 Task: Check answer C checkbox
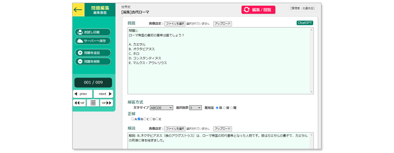pyautogui.click(x=145, y=119)
